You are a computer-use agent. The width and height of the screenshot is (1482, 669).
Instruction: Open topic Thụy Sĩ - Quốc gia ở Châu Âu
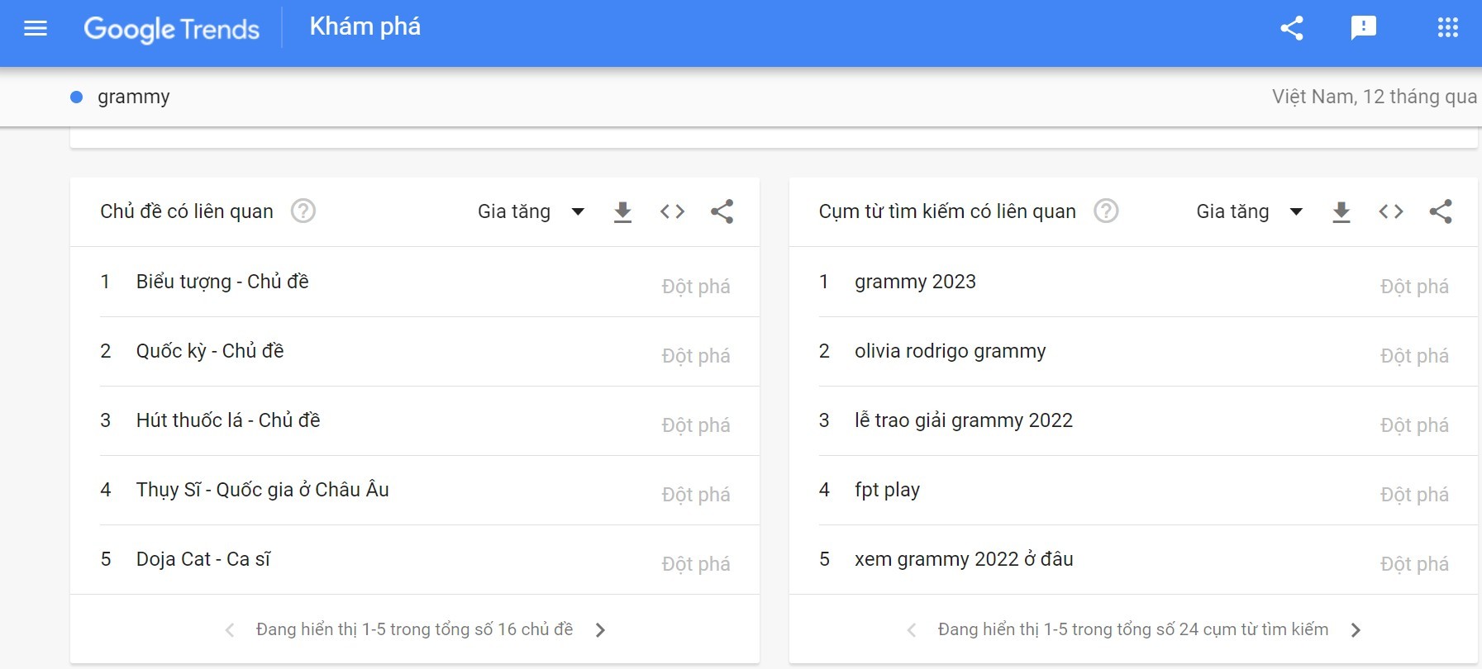click(263, 490)
